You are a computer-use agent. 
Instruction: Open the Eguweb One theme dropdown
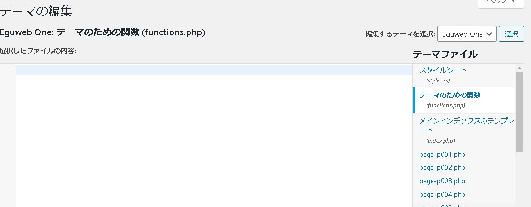coord(466,34)
